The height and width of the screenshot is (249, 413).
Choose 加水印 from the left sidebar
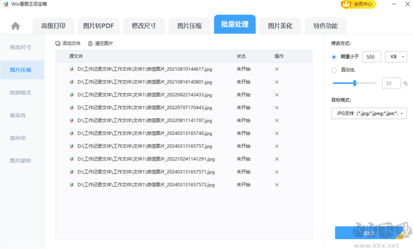(19, 138)
